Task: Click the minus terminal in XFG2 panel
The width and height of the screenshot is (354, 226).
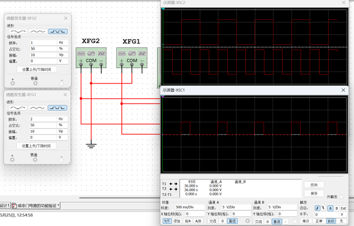Action: click(x=62, y=84)
